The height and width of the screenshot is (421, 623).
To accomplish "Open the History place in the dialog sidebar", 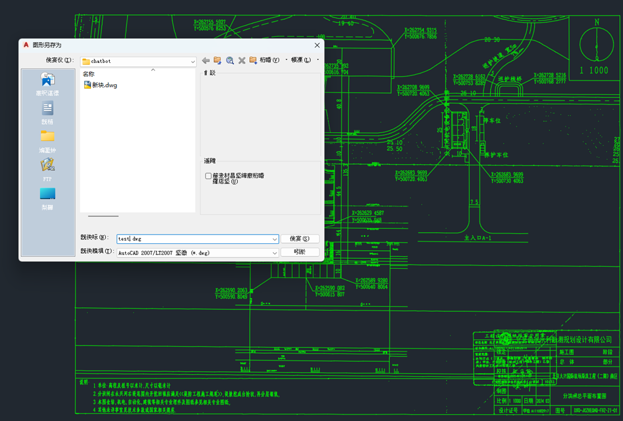I will pos(48,84).
